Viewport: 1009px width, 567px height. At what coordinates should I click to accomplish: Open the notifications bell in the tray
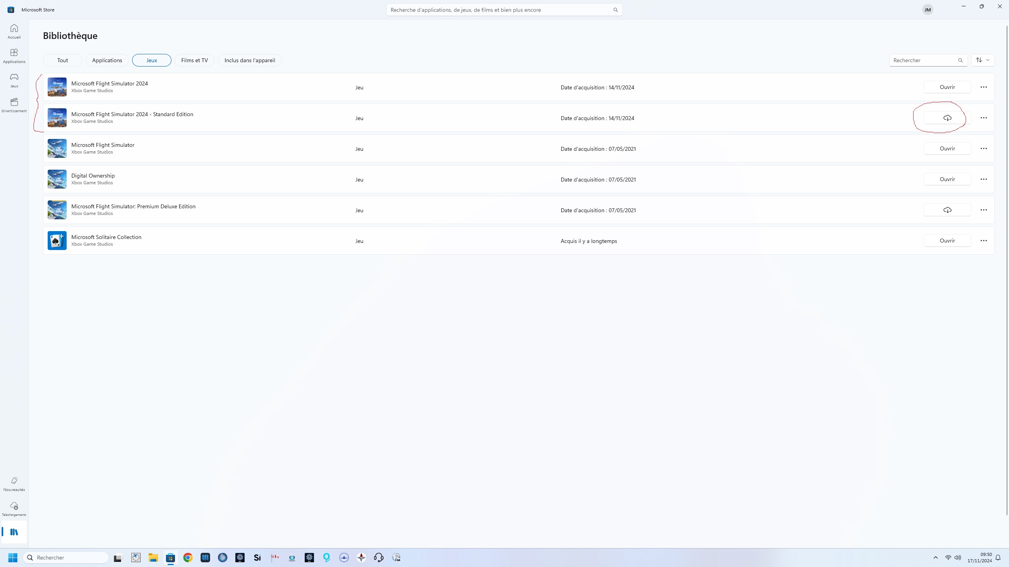pyautogui.click(x=998, y=558)
